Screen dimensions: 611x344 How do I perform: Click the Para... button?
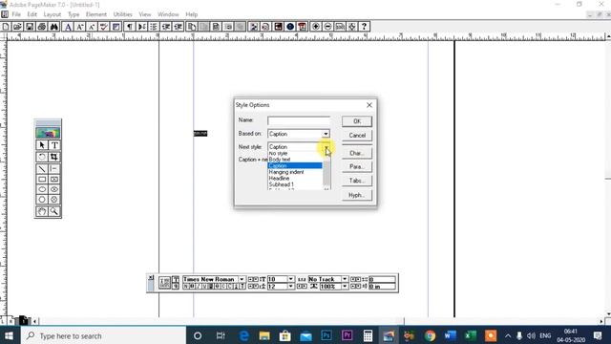point(357,166)
